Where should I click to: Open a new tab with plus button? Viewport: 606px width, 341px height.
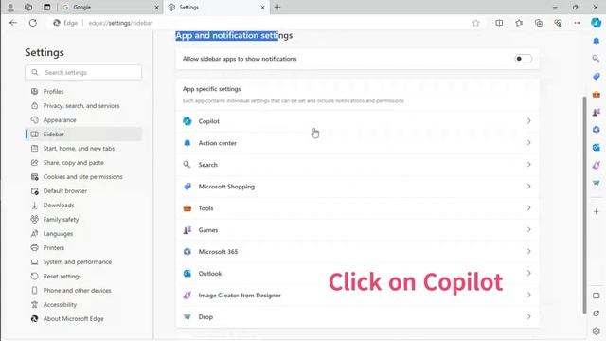[x=277, y=7]
